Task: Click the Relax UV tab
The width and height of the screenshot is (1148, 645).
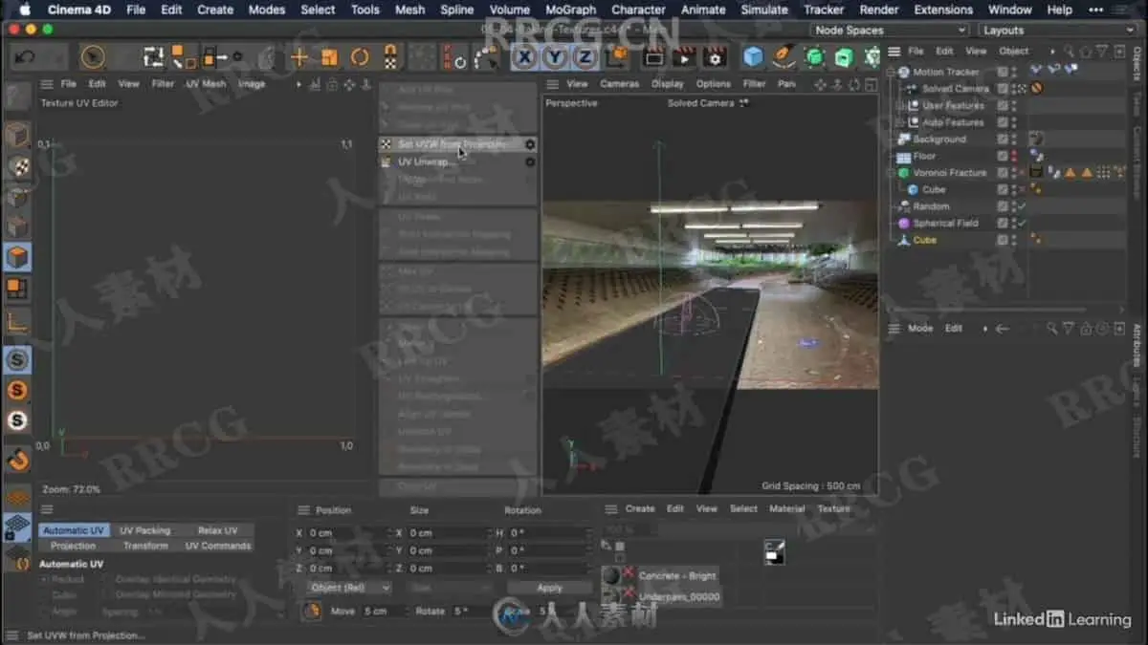Action: (217, 530)
